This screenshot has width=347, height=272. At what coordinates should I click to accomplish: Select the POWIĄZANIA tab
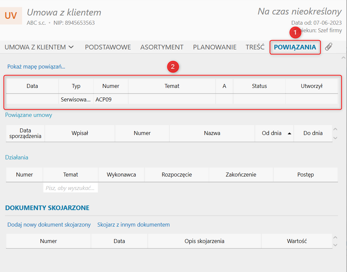click(295, 47)
